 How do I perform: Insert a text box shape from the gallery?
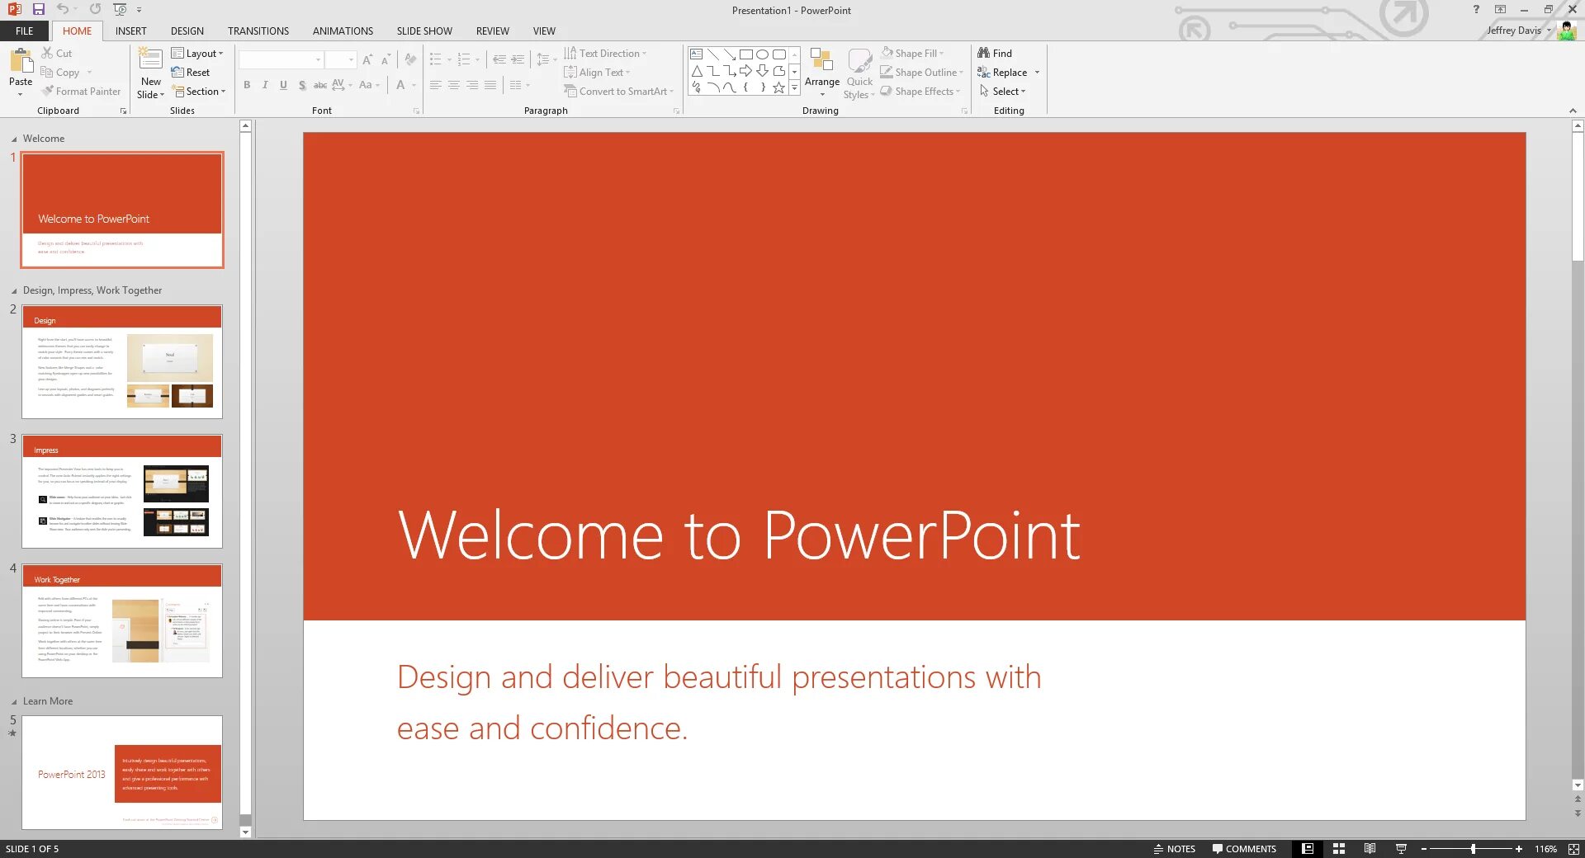[697, 54]
